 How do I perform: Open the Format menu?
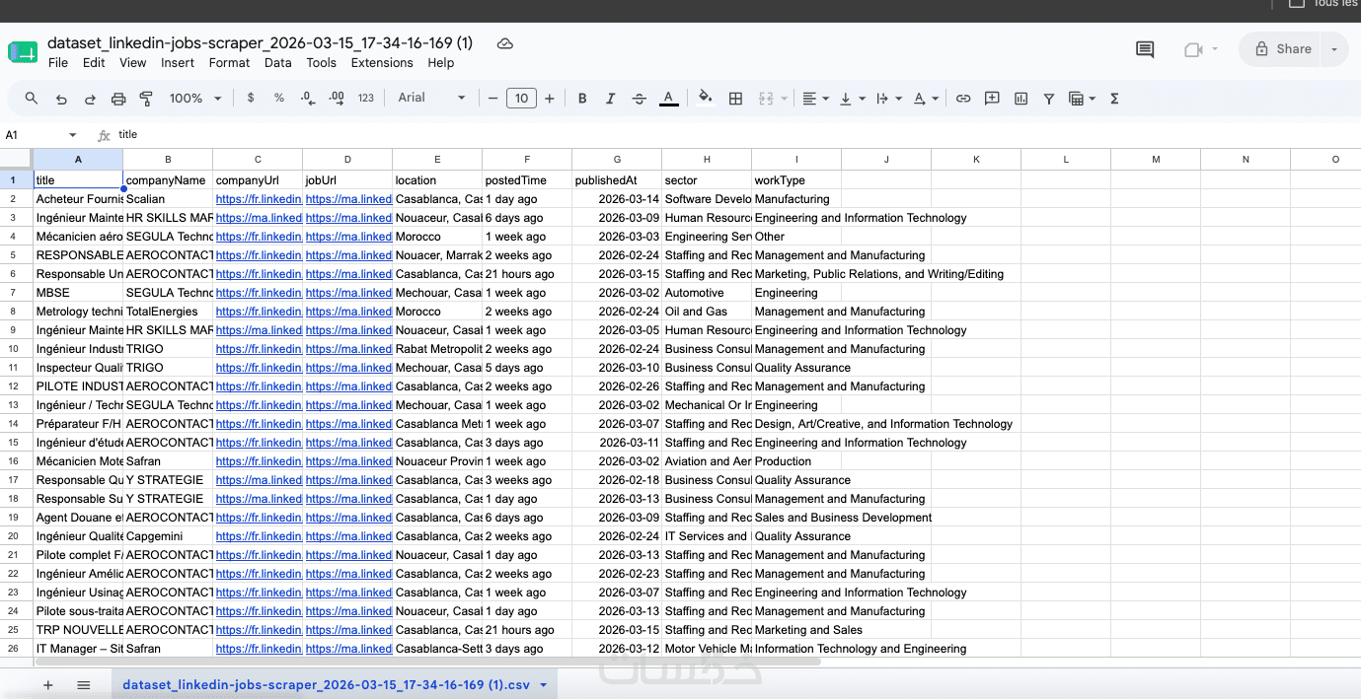229,63
